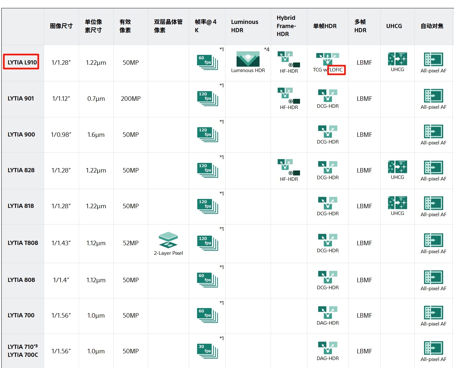Select the LYTIA 710 LYTIA 700C row label
454x368 pixels.
23,351
